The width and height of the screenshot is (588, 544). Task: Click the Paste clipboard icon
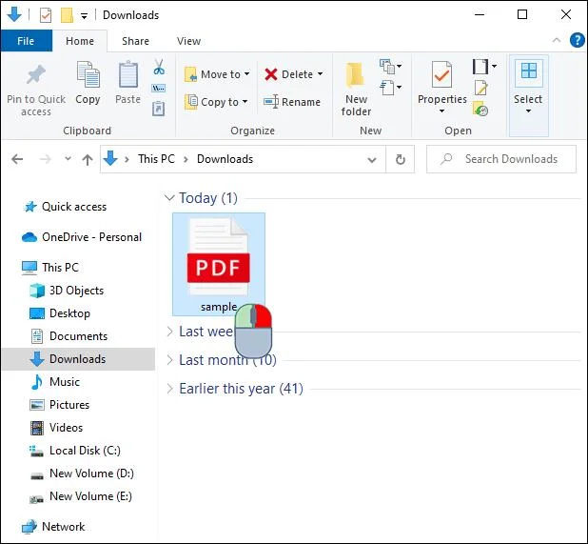[127, 74]
